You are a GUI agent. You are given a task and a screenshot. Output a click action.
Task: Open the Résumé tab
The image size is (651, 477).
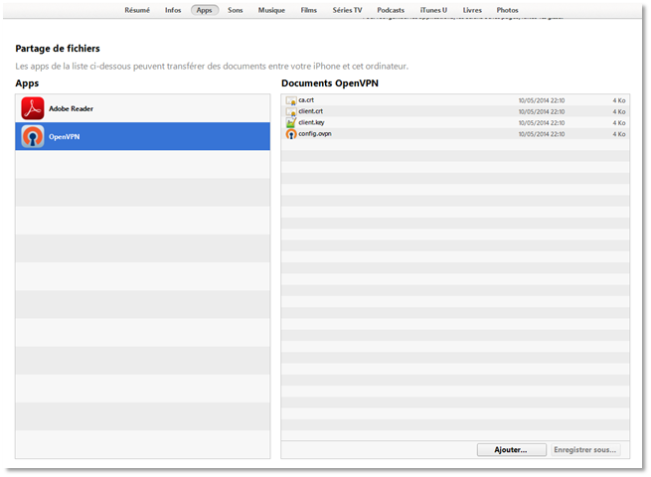137,10
